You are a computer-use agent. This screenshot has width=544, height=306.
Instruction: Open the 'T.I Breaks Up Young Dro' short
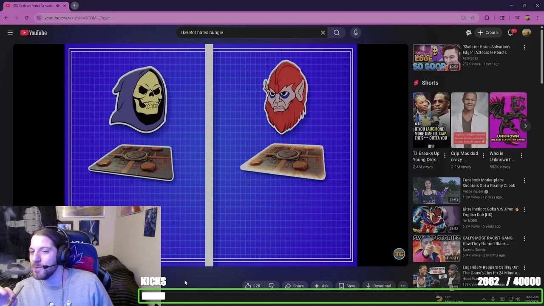(431, 120)
